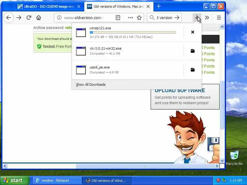Image resolution: width=247 pixels, height=185 pixels.
Task: Open a new browser tab
Action: [159, 6]
